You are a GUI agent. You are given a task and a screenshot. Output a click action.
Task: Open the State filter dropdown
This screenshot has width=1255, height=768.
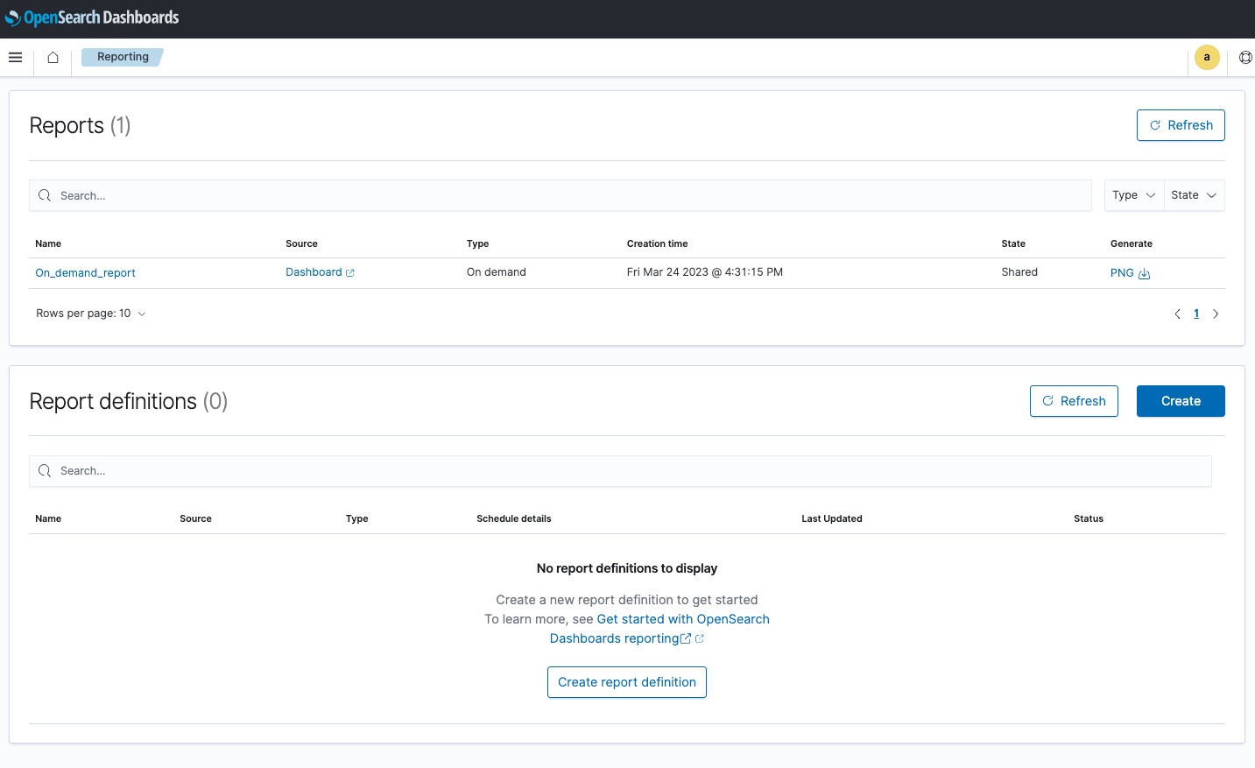(1193, 194)
